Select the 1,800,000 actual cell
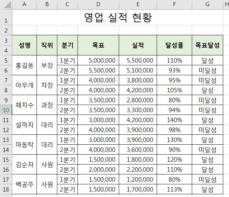This screenshot has width=229, height=197. coord(138,159)
